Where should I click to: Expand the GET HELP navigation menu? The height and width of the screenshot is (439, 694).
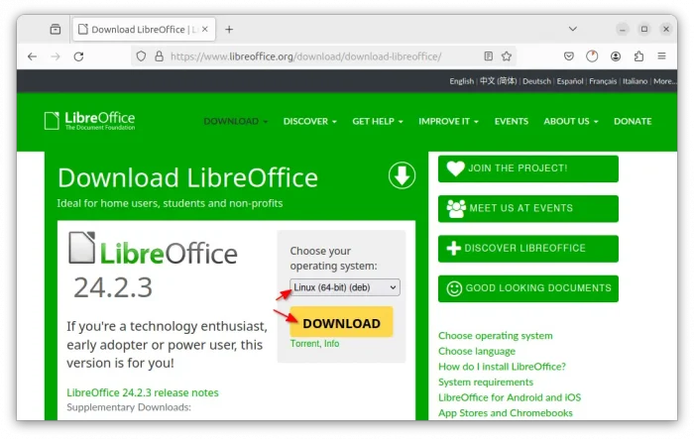378,121
